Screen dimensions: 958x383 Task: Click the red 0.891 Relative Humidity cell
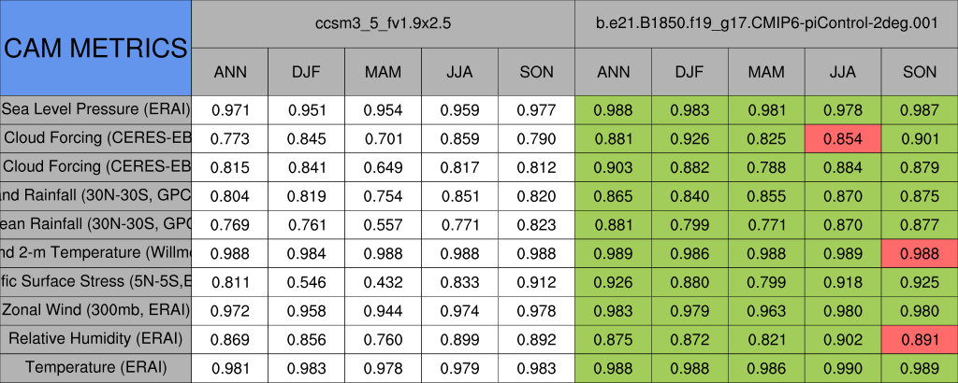(920, 339)
